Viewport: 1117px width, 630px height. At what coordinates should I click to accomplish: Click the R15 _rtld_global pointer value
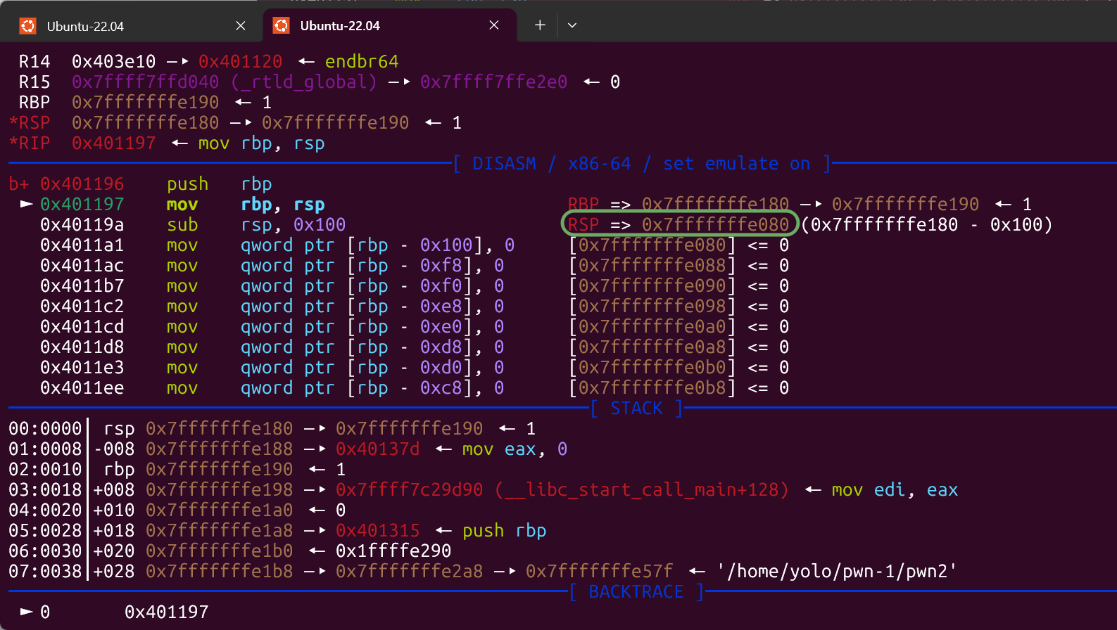coord(224,82)
